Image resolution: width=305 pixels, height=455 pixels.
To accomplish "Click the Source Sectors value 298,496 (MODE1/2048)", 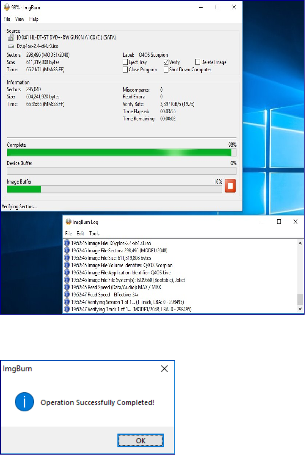I will tap(48, 55).
